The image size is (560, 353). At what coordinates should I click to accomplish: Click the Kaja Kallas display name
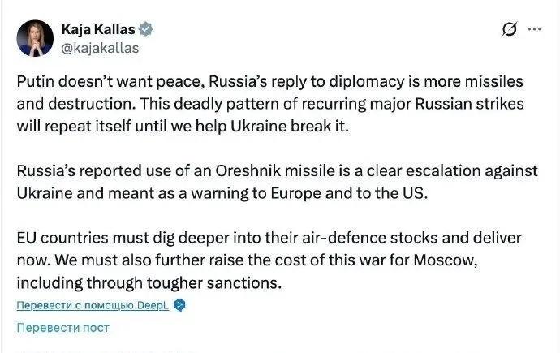pos(98,29)
